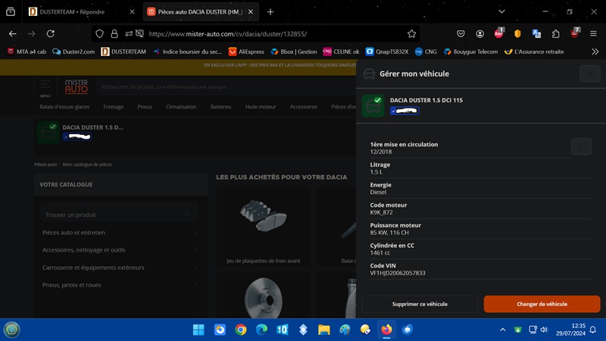Open a new tab with the plus button
The width and height of the screenshot is (606, 341).
(270, 12)
